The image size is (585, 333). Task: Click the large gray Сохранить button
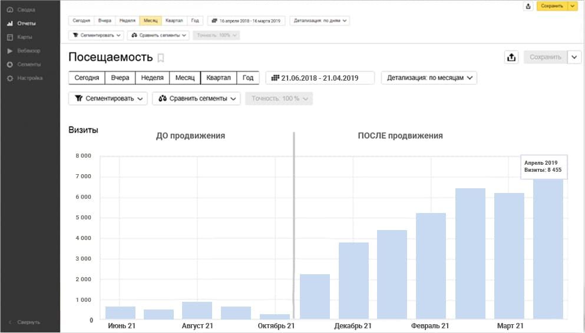pyautogui.click(x=546, y=57)
